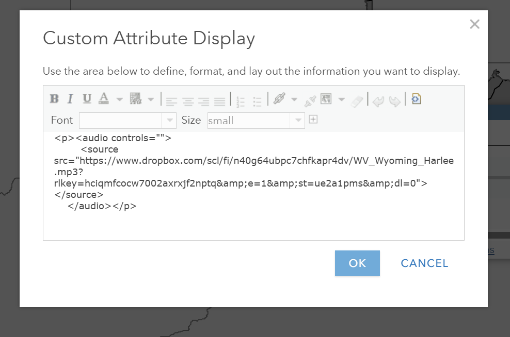This screenshot has height=337, width=510.
Task: Insert an image
Action: pyautogui.click(x=326, y=99)
